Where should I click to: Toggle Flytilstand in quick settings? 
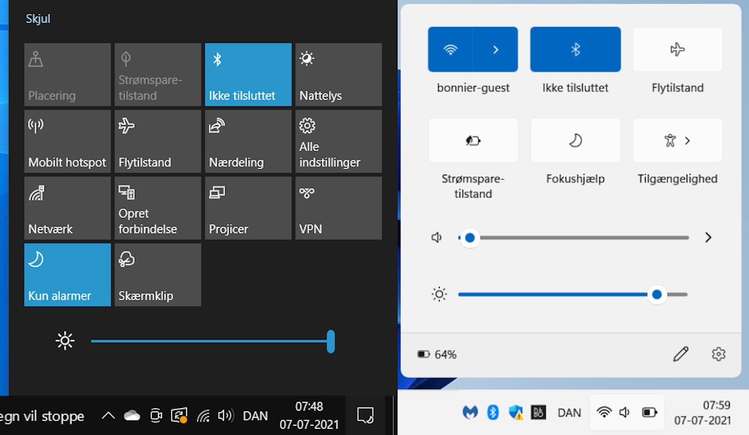pyautogui.click(x=677, y=49)
